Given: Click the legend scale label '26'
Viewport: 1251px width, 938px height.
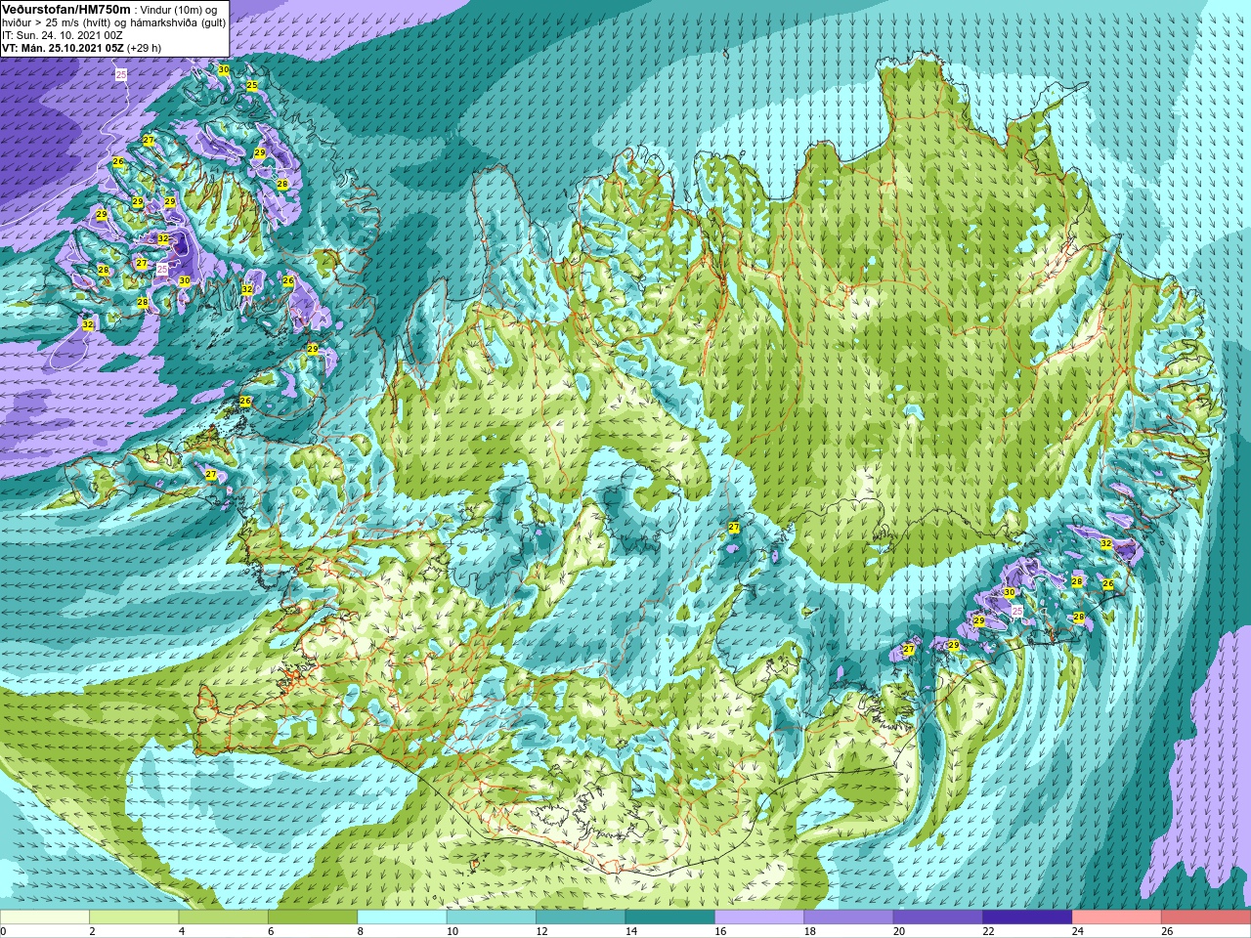Looking at the screenshot, I should pos(1167,931).
